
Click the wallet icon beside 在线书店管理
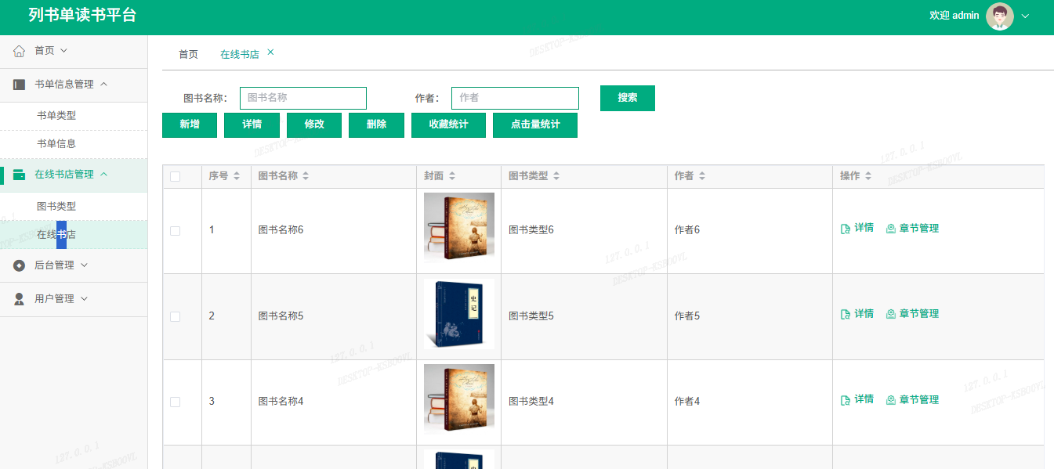(20, 175)
